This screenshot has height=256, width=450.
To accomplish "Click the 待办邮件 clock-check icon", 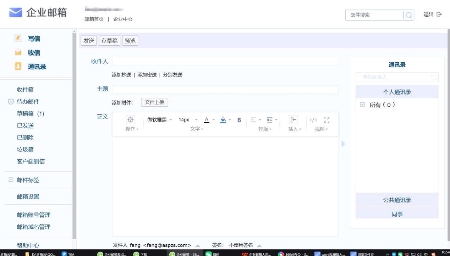I will [11, 102].
